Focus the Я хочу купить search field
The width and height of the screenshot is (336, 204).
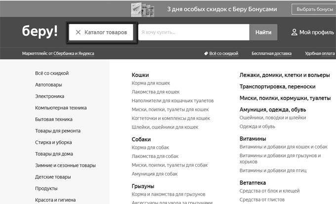pos(193,33)
